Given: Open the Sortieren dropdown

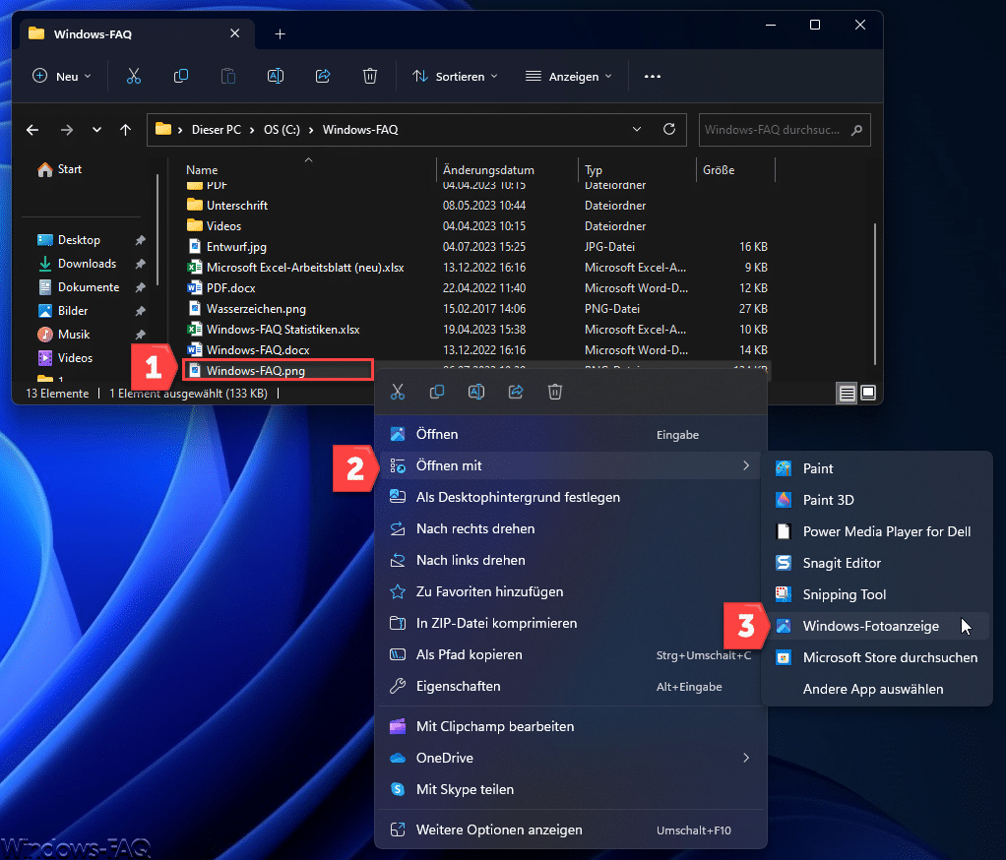Looking at the screenshot, I should (455, 77).
